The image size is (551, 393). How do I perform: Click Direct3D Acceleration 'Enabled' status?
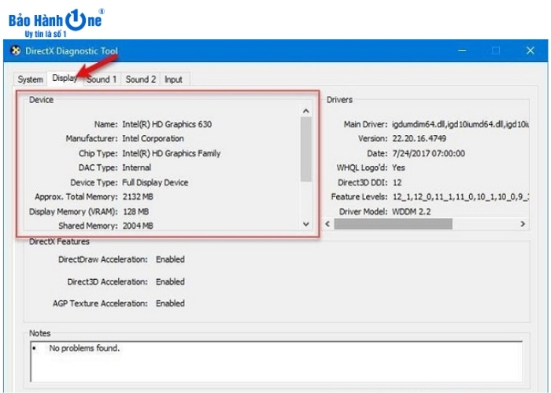(170, 281)
